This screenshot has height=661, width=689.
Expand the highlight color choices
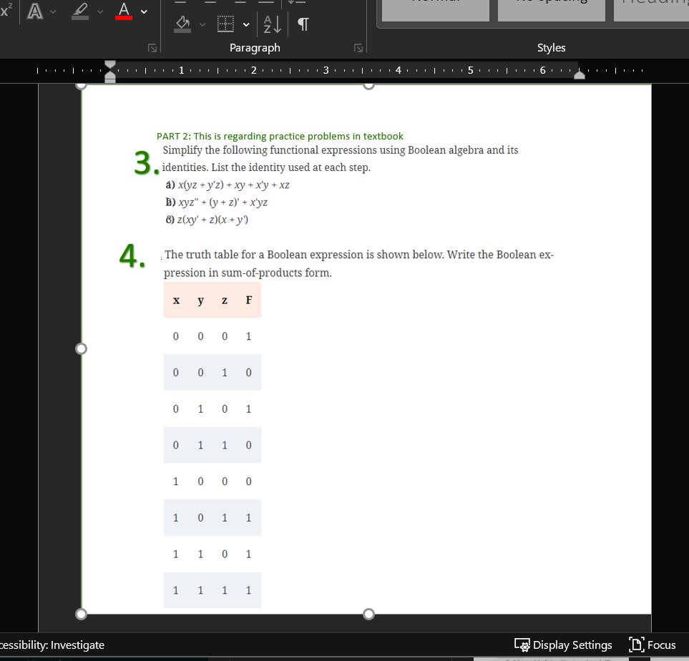(x=99, y=12)
